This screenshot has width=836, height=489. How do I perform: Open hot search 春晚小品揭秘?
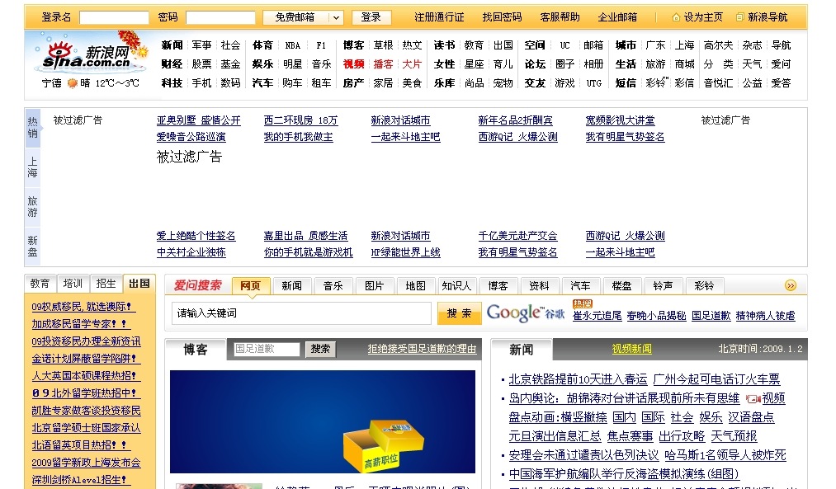(656, 316)
